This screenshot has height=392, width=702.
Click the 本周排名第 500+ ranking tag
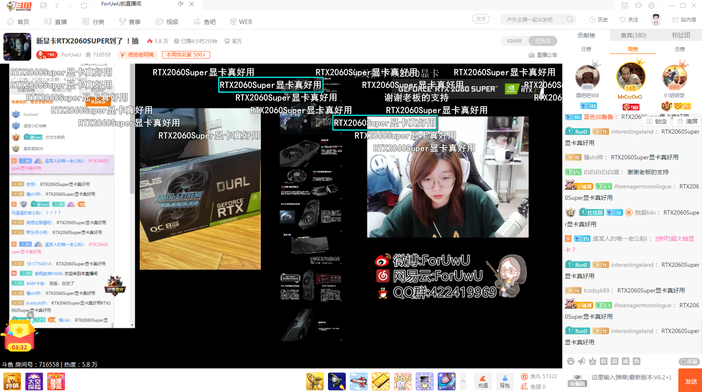[x=186, y=55]
